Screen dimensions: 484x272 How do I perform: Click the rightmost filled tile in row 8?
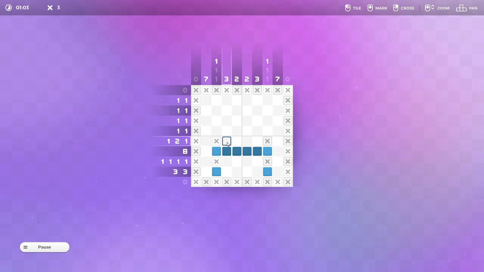[x=267, y=151]
